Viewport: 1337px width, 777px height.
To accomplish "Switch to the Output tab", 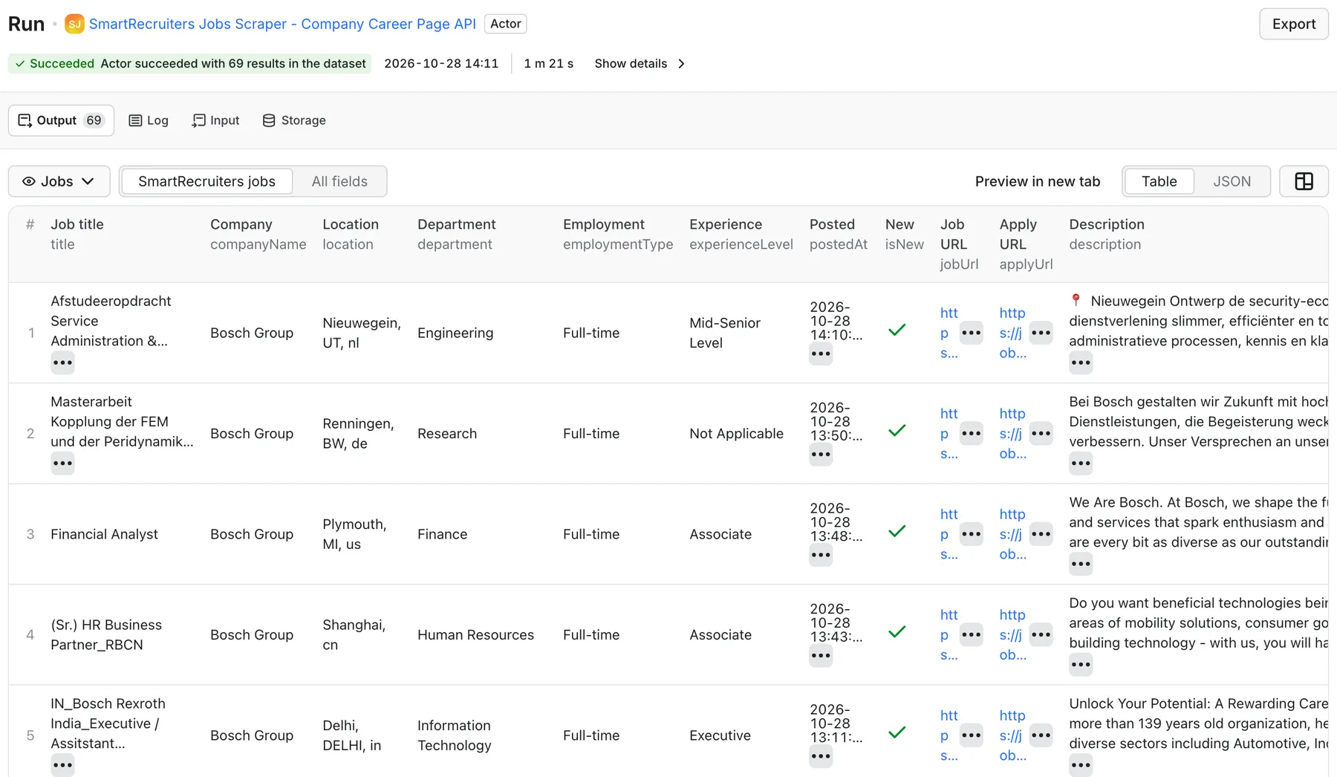I will coord(61,120).
